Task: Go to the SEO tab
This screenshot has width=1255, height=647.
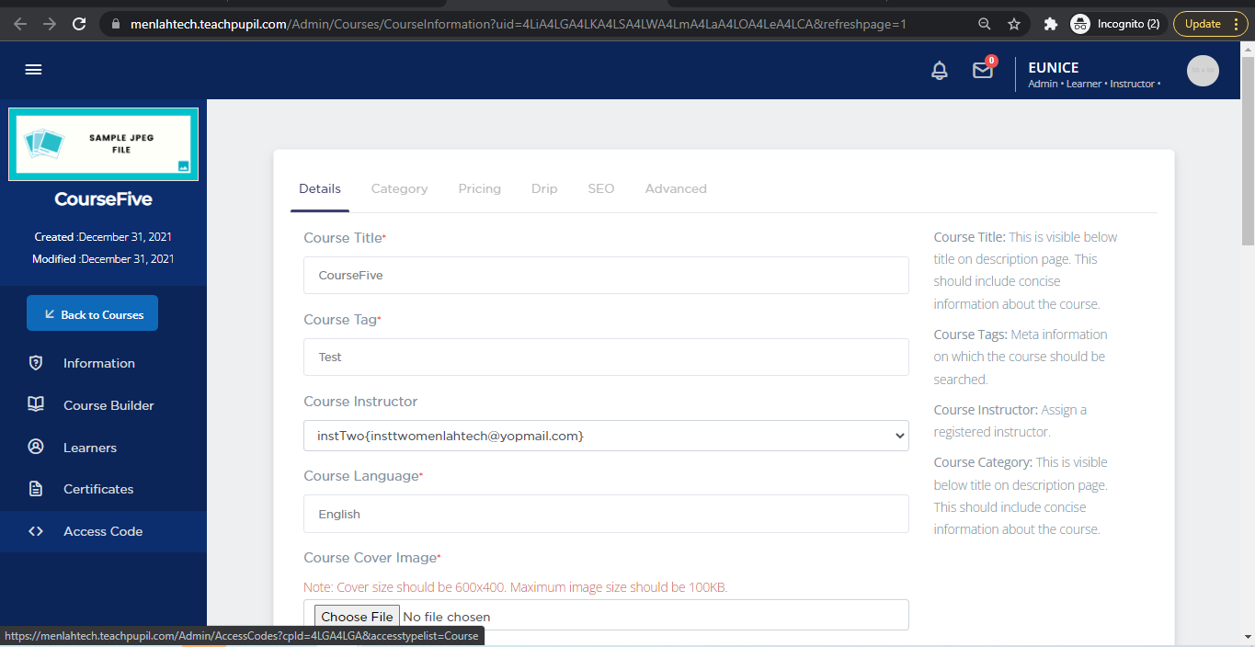Action: (600, 188)
